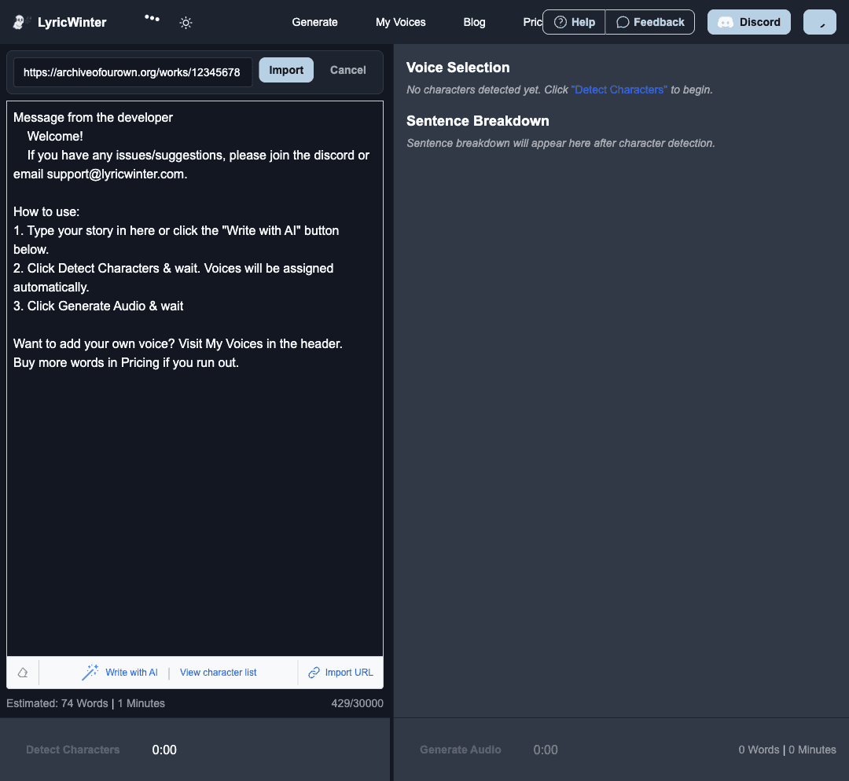
Task: Click the "Estimated: 74 Words | 1 Minutes" text
Action: tap(86, 703)
